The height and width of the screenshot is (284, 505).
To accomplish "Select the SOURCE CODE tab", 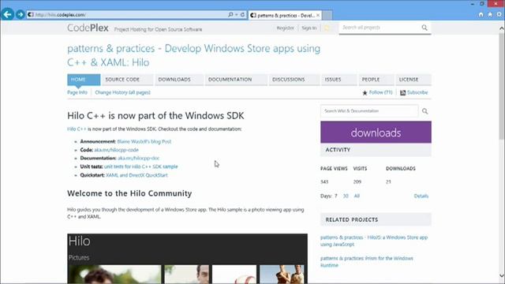I will coord(127,80).
